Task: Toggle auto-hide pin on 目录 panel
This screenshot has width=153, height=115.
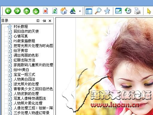Action: click(x=44, y=21)
